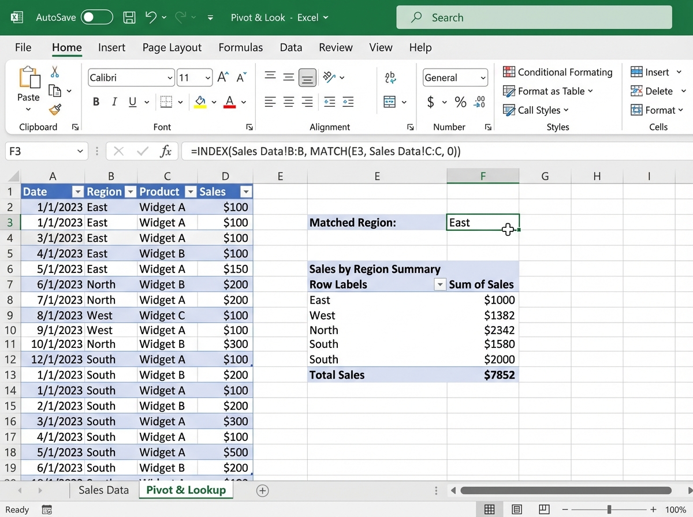Click the zoom slider handle
Screen dimensions: 693x517
click(x=609, y=509)
